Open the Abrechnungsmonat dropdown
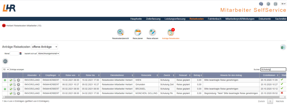This screenshot has height=105, width=287. click(49, 54)
